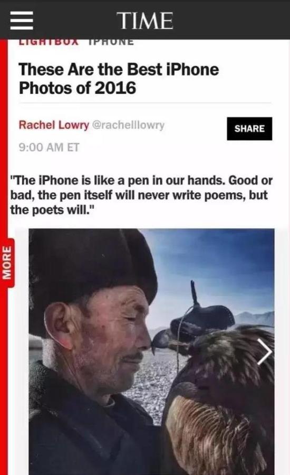
Task: Click the TIME logo in header
Action: pyautogui.click(x=147, y=21)
